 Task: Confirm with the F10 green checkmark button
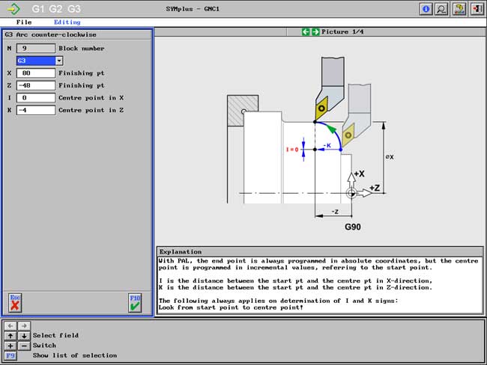point(135,302)
